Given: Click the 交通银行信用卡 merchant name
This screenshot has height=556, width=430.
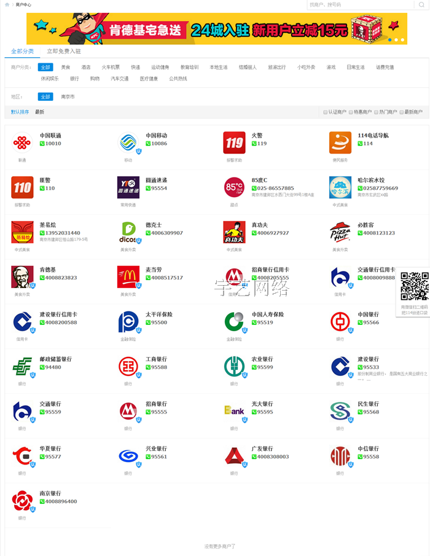Looking at the screenshot, I should coord(376,270).
